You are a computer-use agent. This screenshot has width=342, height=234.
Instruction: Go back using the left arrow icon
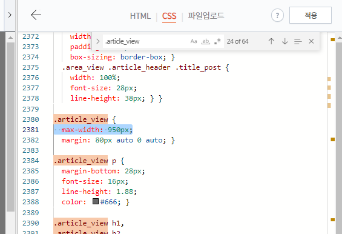[36, 15]
